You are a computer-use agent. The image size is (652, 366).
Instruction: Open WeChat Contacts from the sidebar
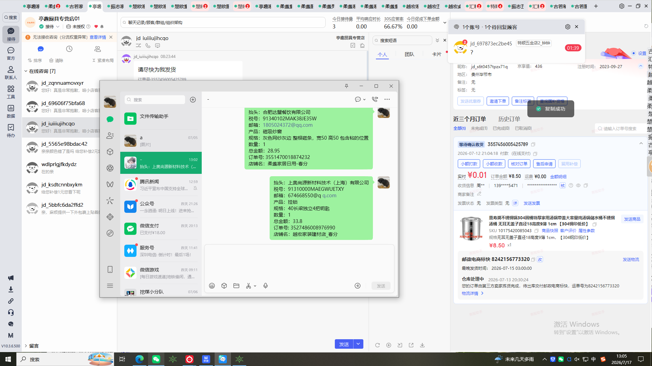(110, 136)
